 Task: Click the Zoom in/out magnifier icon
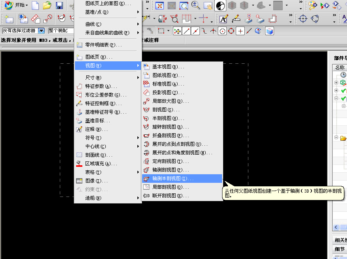coord(196,5)
